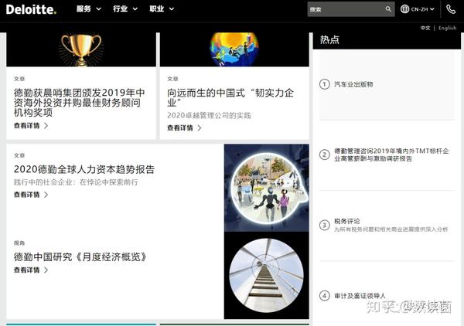The width and height of the screenshot is (464, 326).
Task: Open the trophy award article image
Action: point(80,49)
